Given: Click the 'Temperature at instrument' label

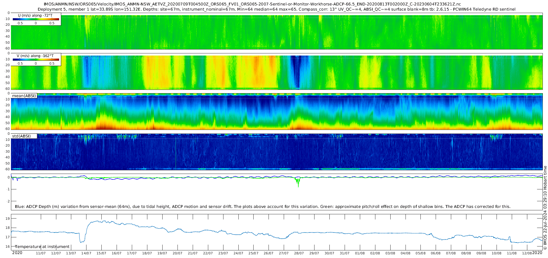Looking at the screenshot, I should coord(42,247).
